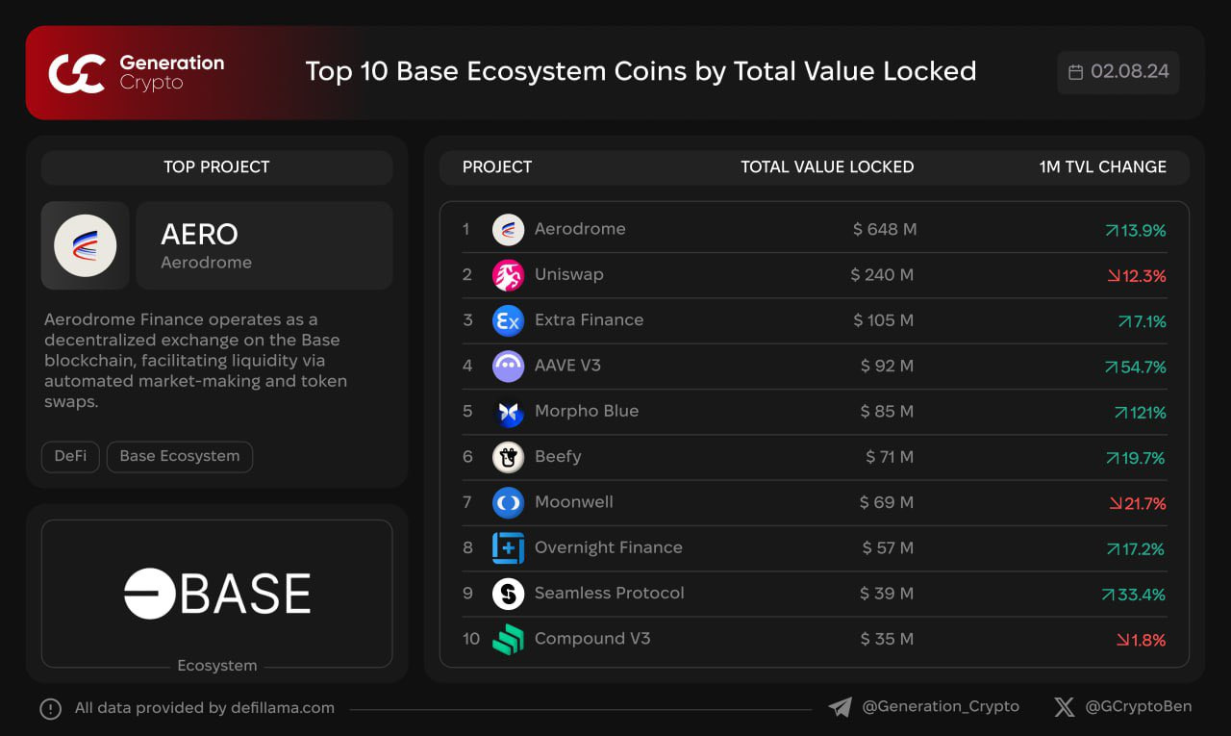Click the $ 71 M value
The image size is (1231, 736).
(890, 457)
